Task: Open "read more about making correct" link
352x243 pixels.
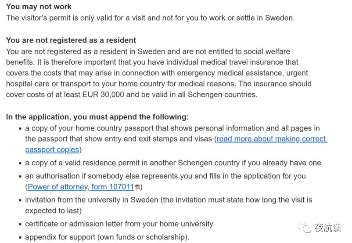Action: (x=272, y=139)
